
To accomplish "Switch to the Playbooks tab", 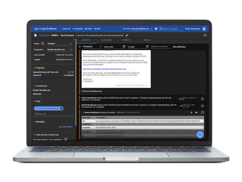I will click(x=106, y=40).
